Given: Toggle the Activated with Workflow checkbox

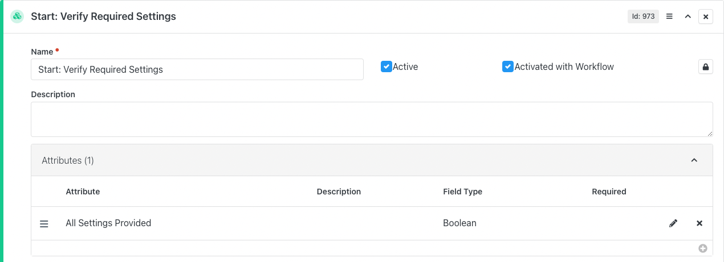Looking at the screenshot, I should click(508, 66).
